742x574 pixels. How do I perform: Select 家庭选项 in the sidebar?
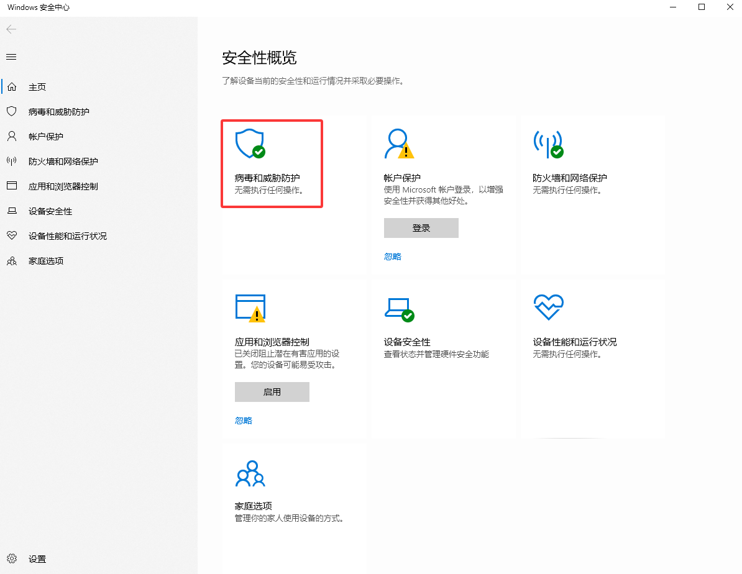pyautogui.click(x=46, y=261)
